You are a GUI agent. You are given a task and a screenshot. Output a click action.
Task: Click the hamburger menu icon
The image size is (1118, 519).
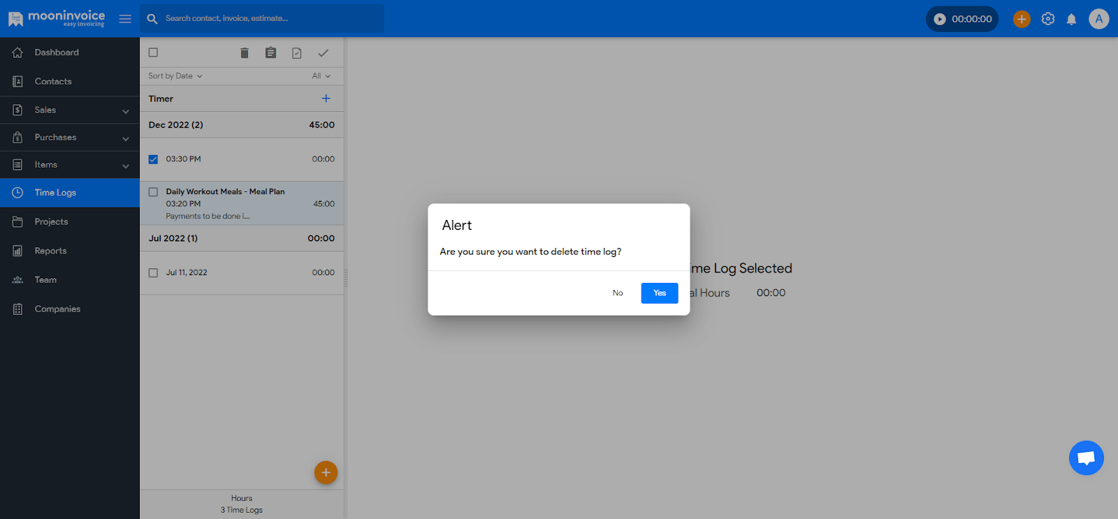pyautogui.click(x=125, y=19)
